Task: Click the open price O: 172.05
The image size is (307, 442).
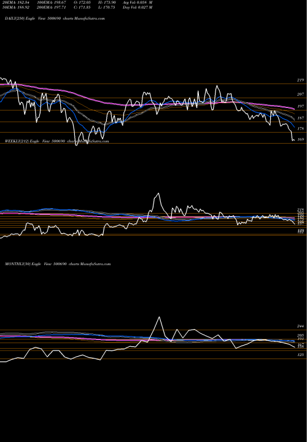Action: pyautogui.click(x=82, y=2)
